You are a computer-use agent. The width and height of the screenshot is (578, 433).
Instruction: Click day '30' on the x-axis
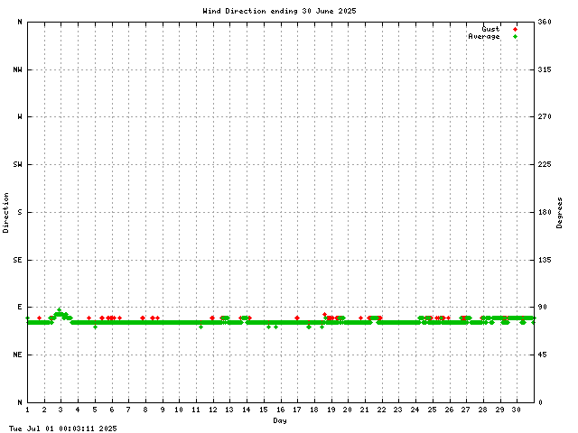pos(516,410)
